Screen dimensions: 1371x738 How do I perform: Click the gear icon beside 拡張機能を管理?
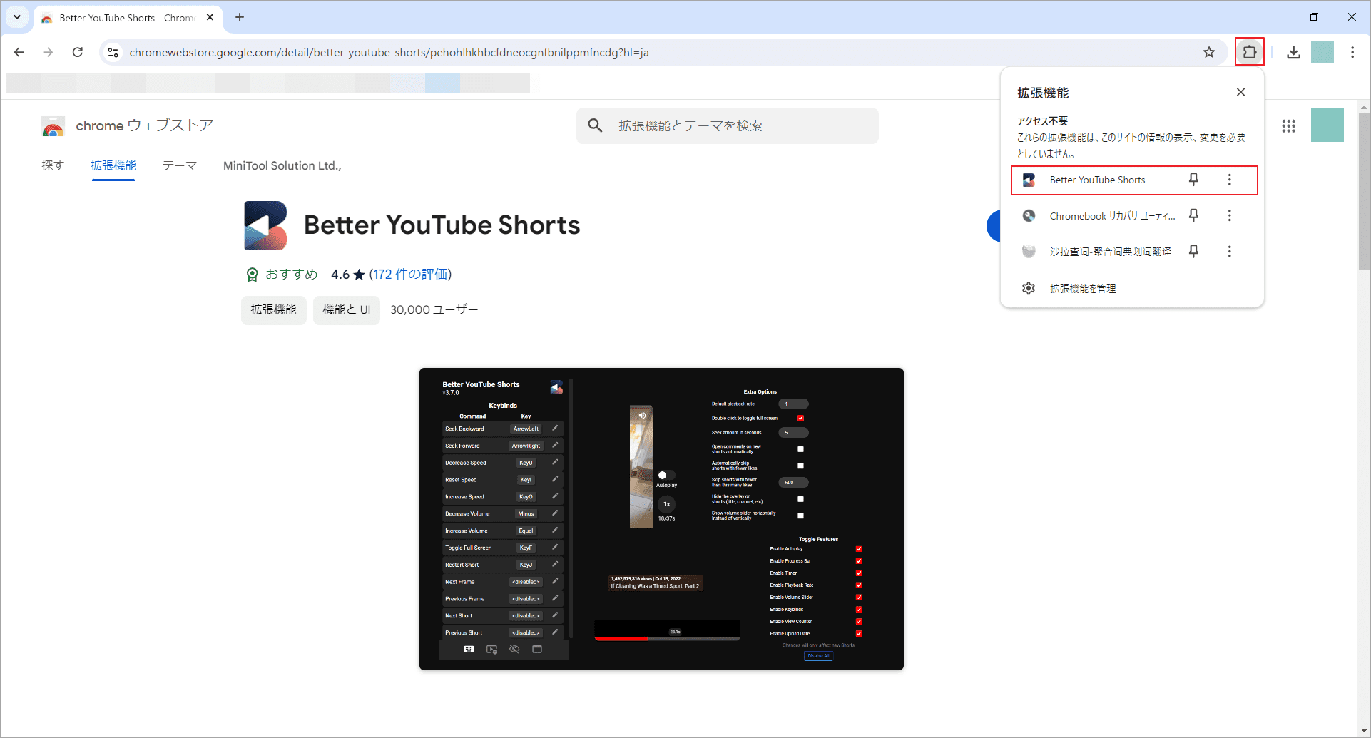(1028, 288)
